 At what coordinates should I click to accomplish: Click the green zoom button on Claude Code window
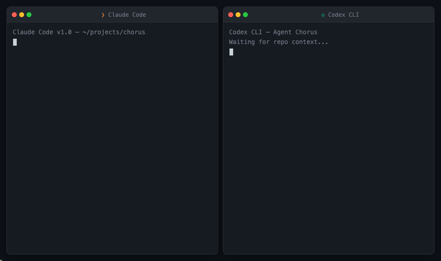point(29,14)
